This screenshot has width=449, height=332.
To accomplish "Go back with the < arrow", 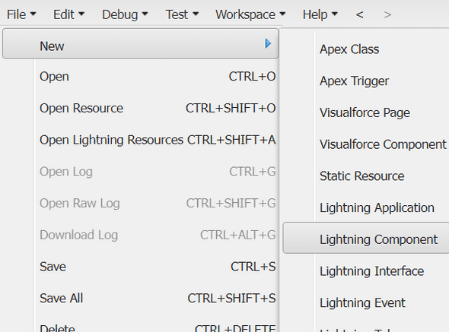I will tap(360, 14).
